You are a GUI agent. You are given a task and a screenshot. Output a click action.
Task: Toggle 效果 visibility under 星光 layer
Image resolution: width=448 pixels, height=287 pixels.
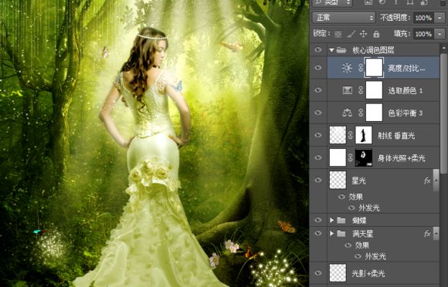(341, 197)
